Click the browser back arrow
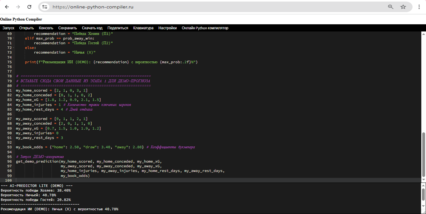The width and height of the screenshot is (426, 214). point(7,7)
